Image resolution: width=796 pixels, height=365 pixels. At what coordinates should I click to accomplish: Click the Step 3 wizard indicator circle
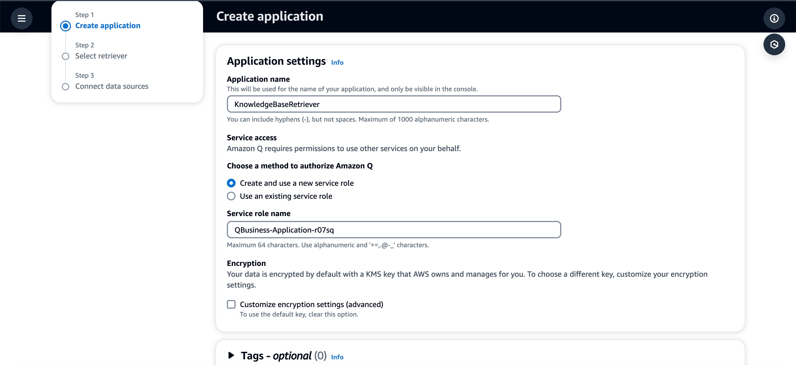click(x=65, y=87)
